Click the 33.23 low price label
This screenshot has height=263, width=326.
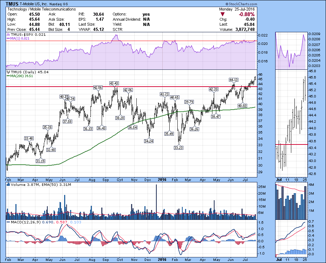(x=178, y=148)
